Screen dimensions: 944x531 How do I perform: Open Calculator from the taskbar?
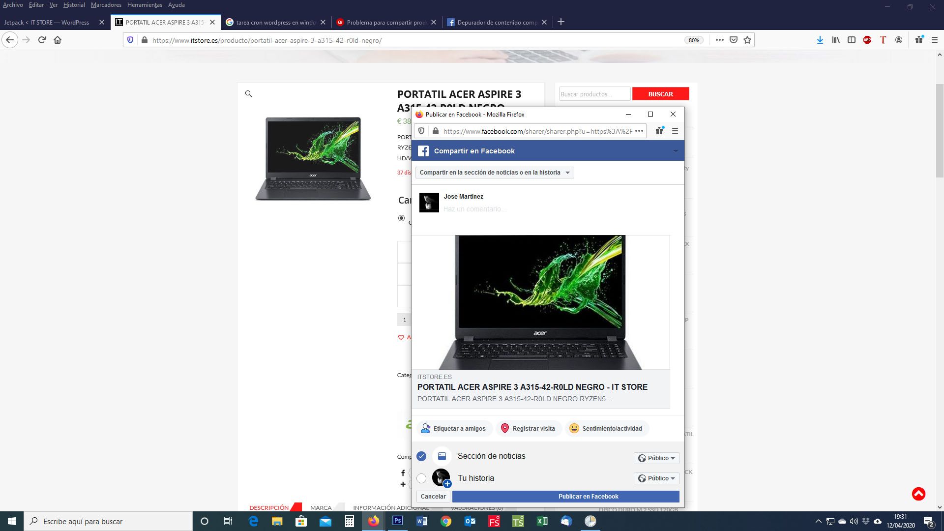tap(349, 521)
